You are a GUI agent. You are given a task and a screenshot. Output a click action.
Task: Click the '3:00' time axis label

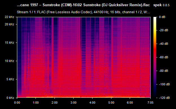(73, 103)
